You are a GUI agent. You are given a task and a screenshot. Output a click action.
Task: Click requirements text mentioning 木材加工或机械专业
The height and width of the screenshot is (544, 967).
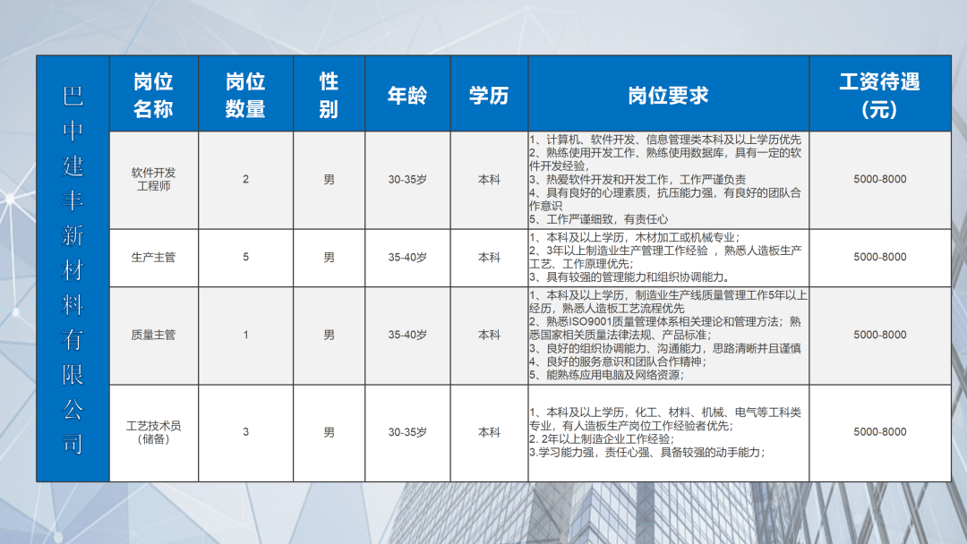[x=666, y=257]
